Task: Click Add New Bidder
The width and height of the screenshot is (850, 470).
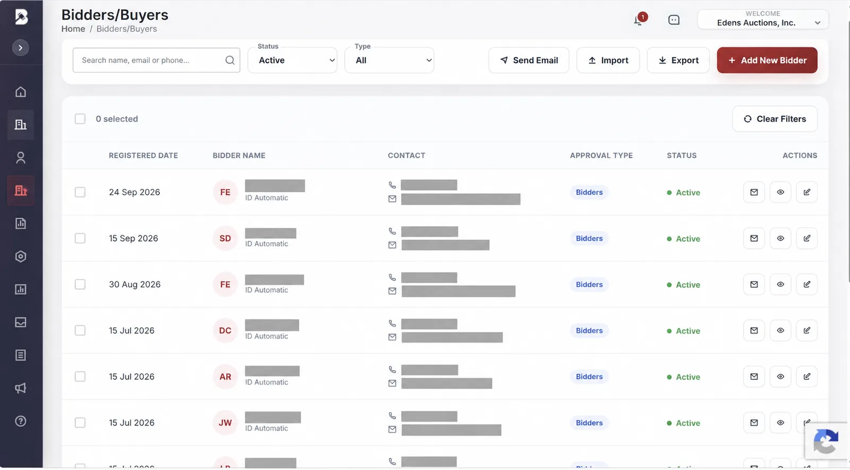Action: (767, 60)
